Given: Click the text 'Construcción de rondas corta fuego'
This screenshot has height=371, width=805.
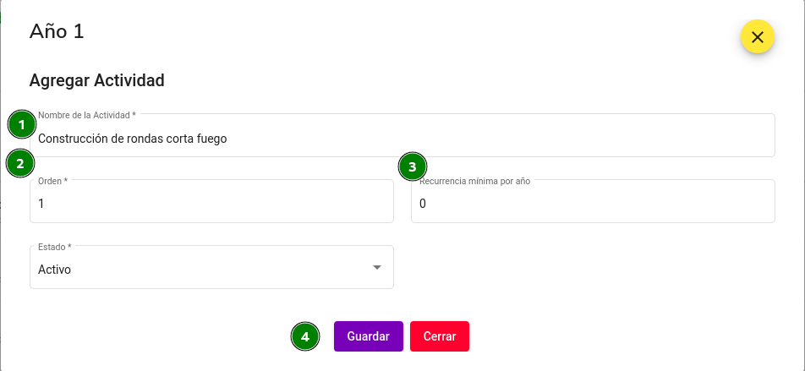Looking at the screenshot, I should [x=133, y=139].
